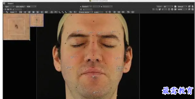Viewport: 195px width, 99px height.
Task: Open the A input Tracker1 dropdown
Action: point(87,7)
